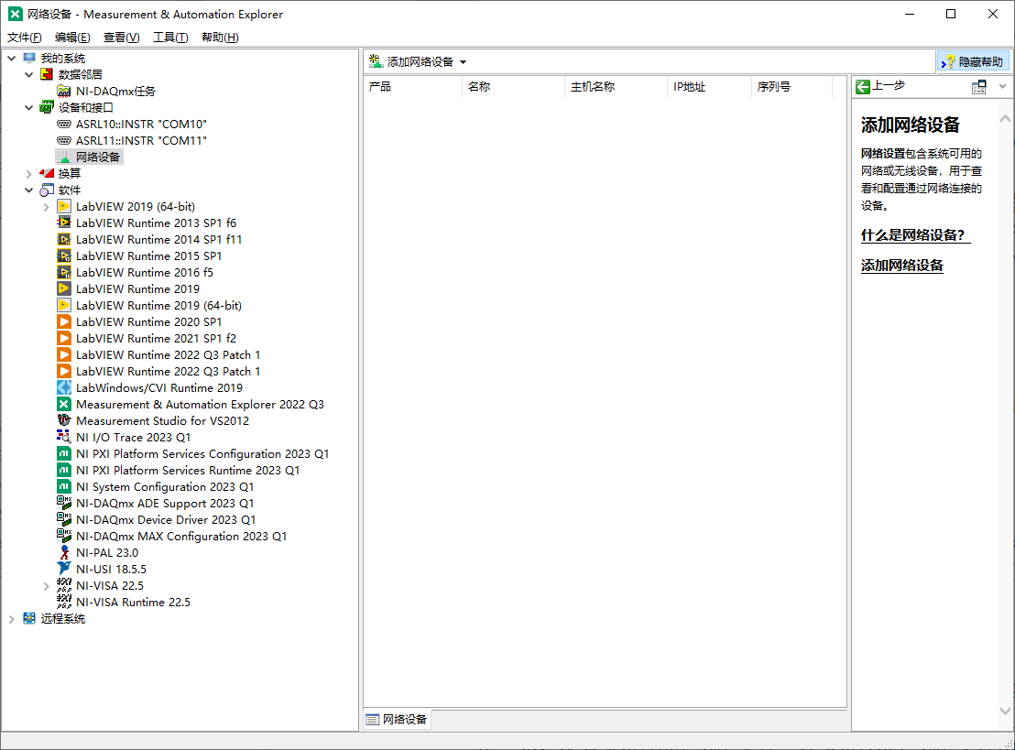Click the LabVIEW Runtime 2013 SP1 f6 icon

click(x=64, y=223)
